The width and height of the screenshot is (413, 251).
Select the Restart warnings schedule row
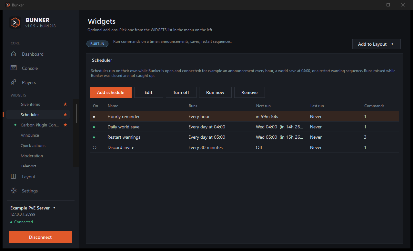click(x=245, y=137)
